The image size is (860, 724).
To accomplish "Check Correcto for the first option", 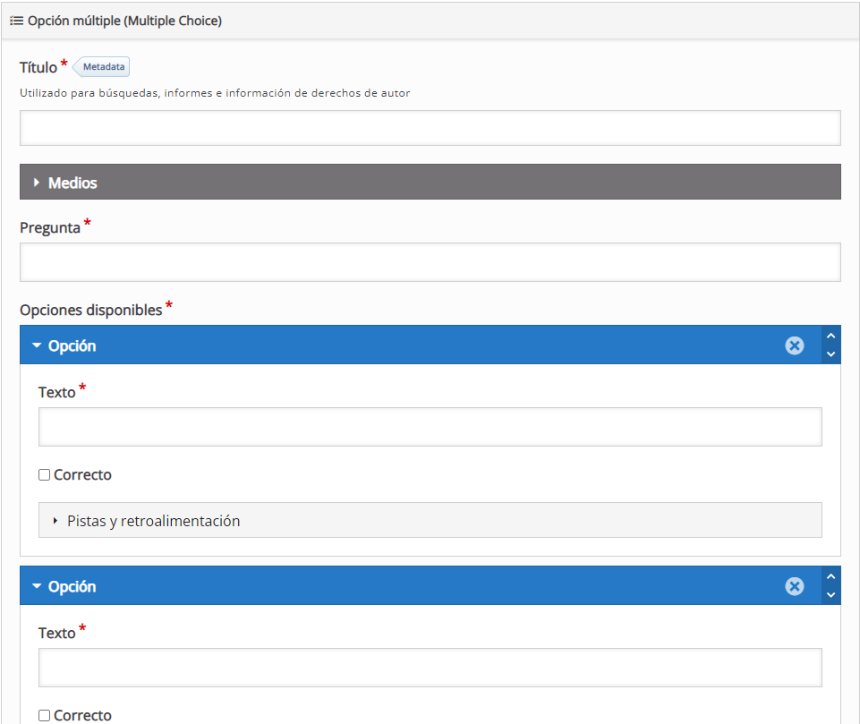I will click(45, 475).
